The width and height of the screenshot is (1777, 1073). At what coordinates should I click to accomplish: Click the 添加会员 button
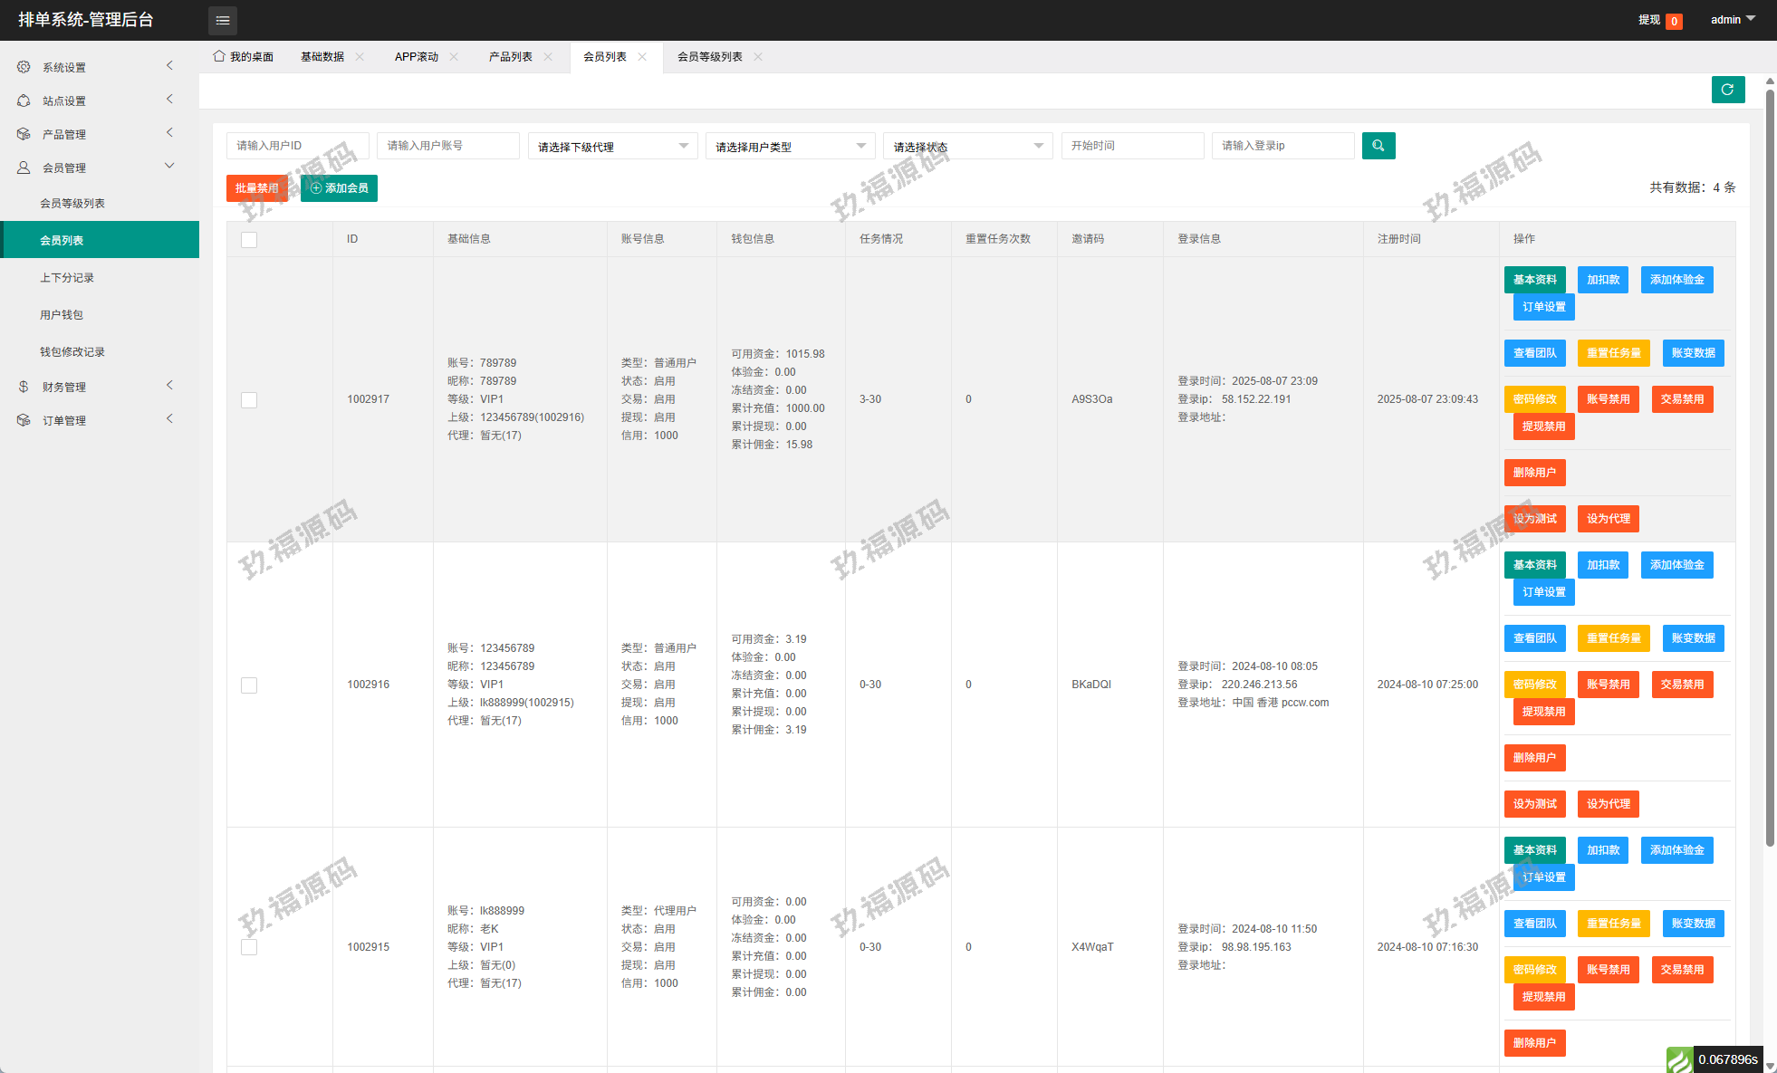339,188
